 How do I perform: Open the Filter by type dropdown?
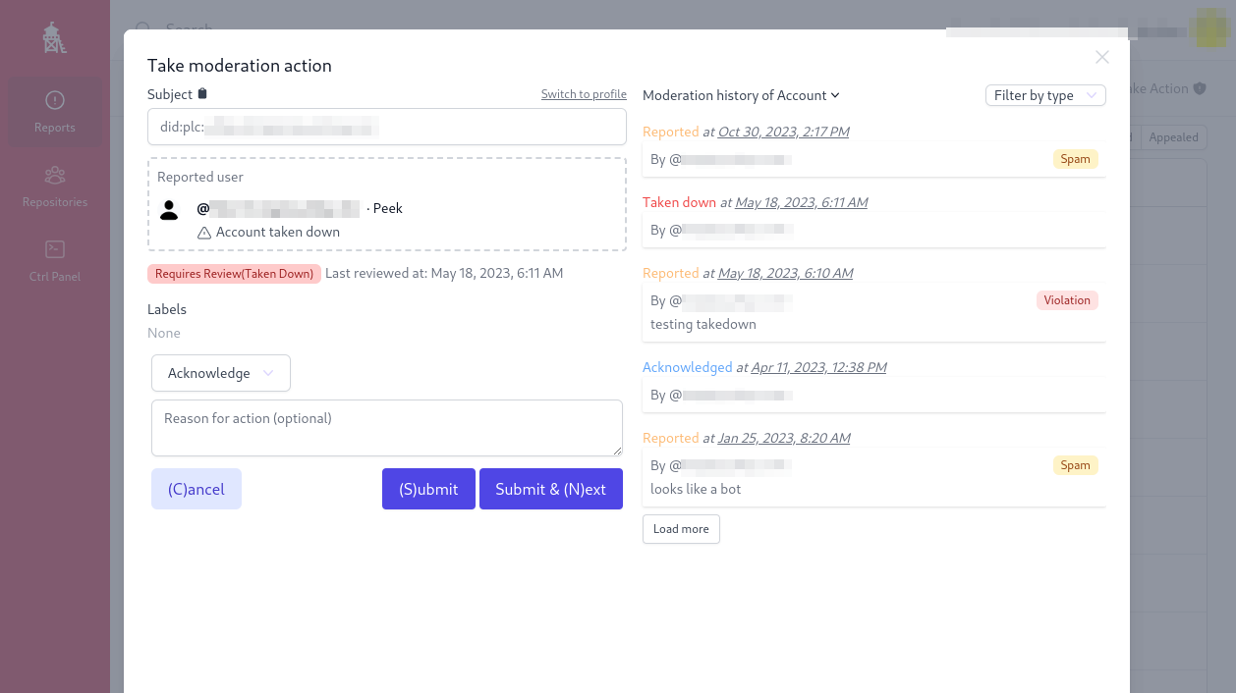click(x=1045, y=95)
